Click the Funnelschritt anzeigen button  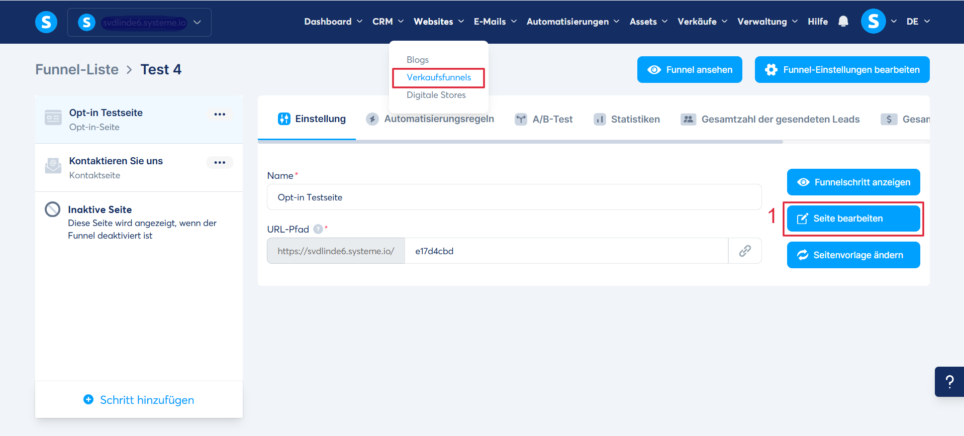(x=853, y=182)
